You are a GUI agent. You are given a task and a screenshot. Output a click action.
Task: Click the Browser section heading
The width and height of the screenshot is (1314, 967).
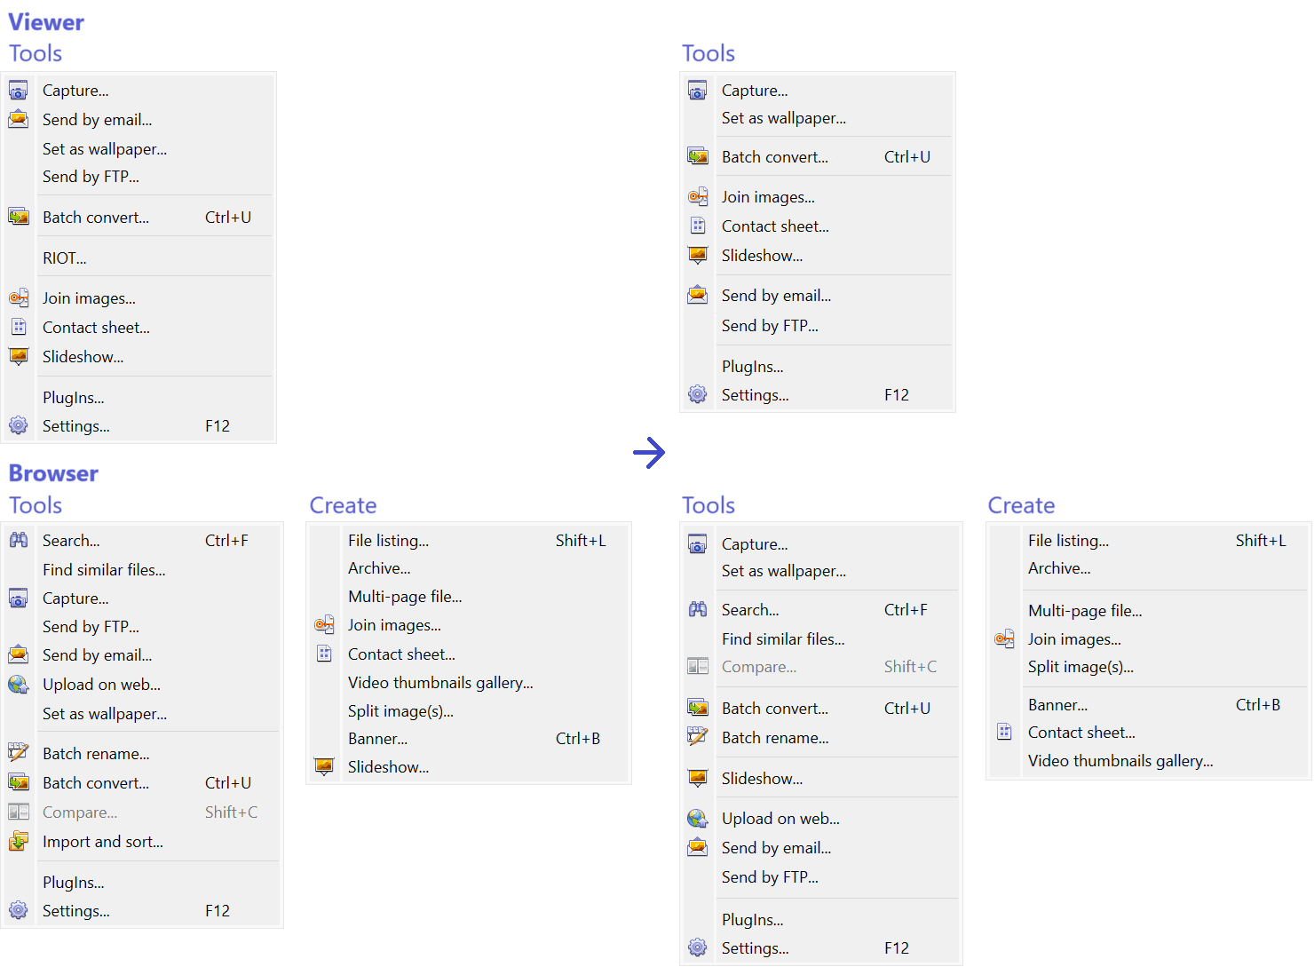53,473
